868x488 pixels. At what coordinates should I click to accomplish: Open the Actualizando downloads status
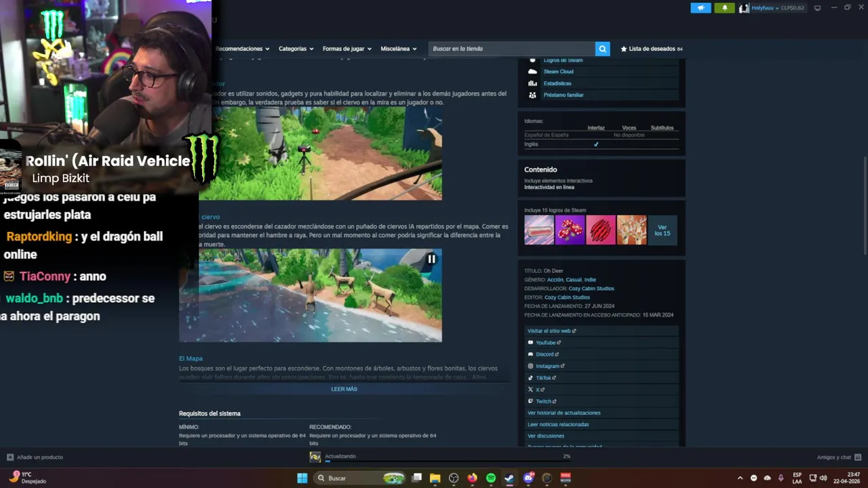pyautogui.click(x=340, y=456)
